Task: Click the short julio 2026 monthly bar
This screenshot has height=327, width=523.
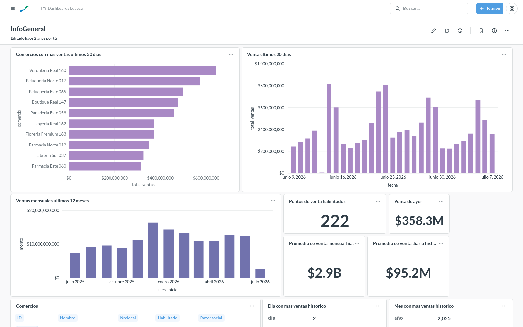Action: click(260, 273)
